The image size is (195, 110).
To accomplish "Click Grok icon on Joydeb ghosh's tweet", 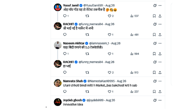I will pos(155,100).
